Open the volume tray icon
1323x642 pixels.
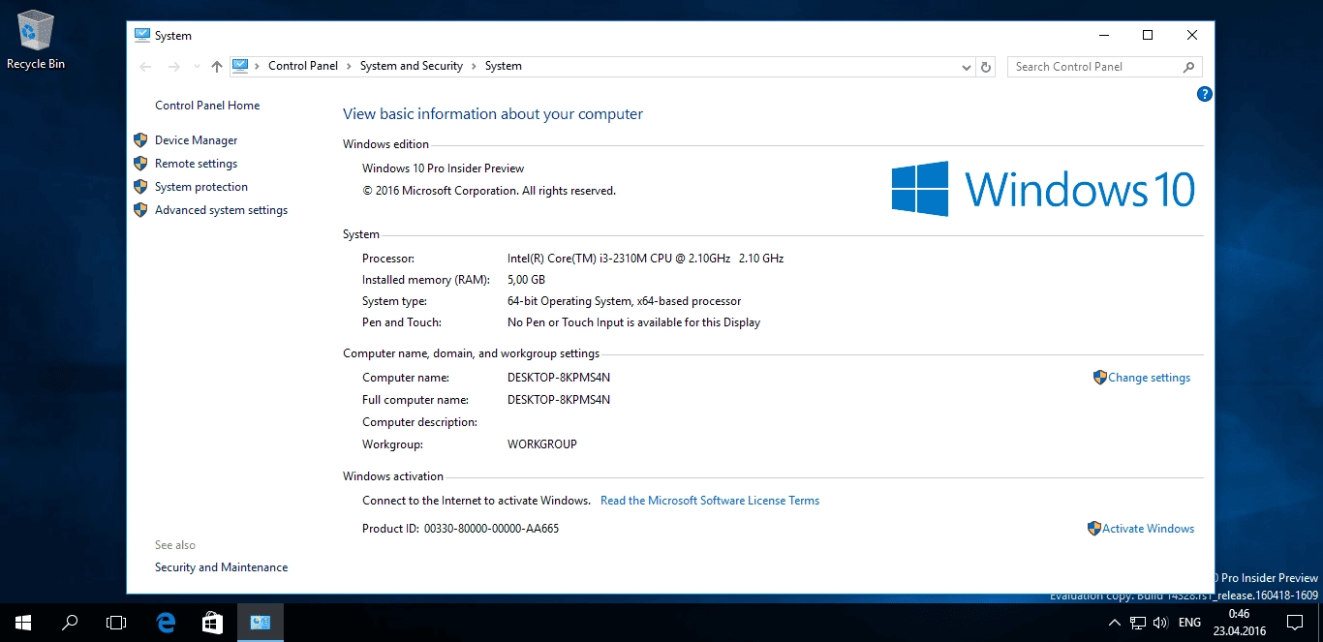(1160, 623)
